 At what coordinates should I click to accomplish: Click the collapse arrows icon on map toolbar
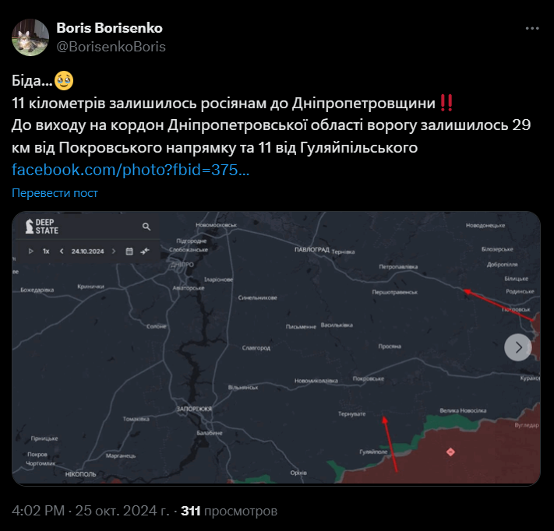145,251
